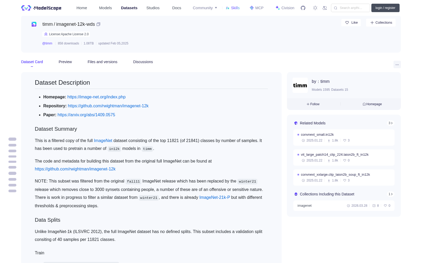
Task: Click 'by : timm' owner name
Action: pyautogui.click(x=320, y=82)
